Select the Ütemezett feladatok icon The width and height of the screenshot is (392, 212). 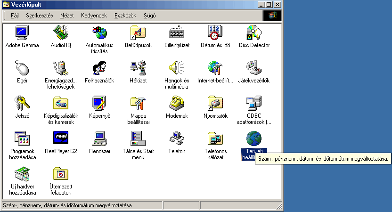click(x=61, y=174)
